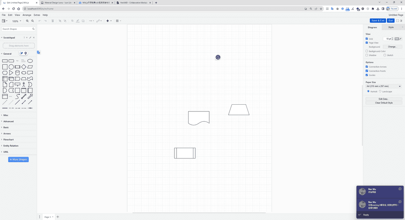Select the Landscape orientation radio button
Viewport: 405px width, 220px height.
click(380, 91)
